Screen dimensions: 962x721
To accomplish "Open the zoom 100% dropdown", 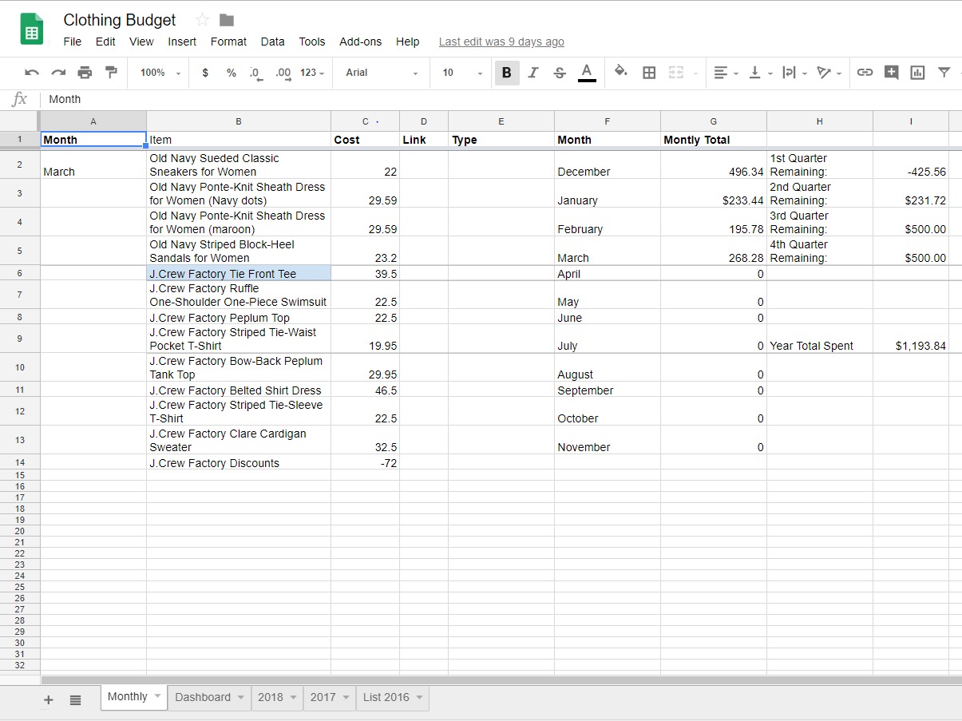I will coord(160,73).
